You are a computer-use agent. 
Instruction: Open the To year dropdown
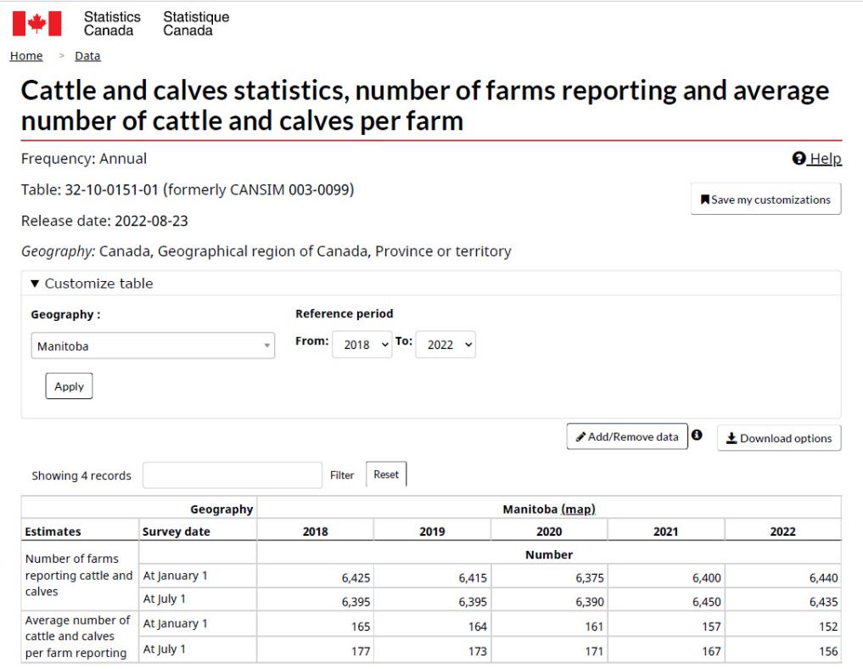[446, 346]
